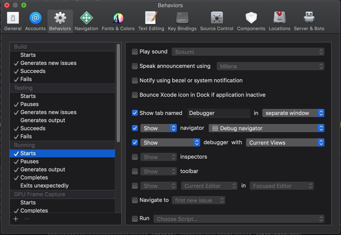The image size is (341, 235).
Task: Select Testing Starts behavior
Action: coord(62,96)
